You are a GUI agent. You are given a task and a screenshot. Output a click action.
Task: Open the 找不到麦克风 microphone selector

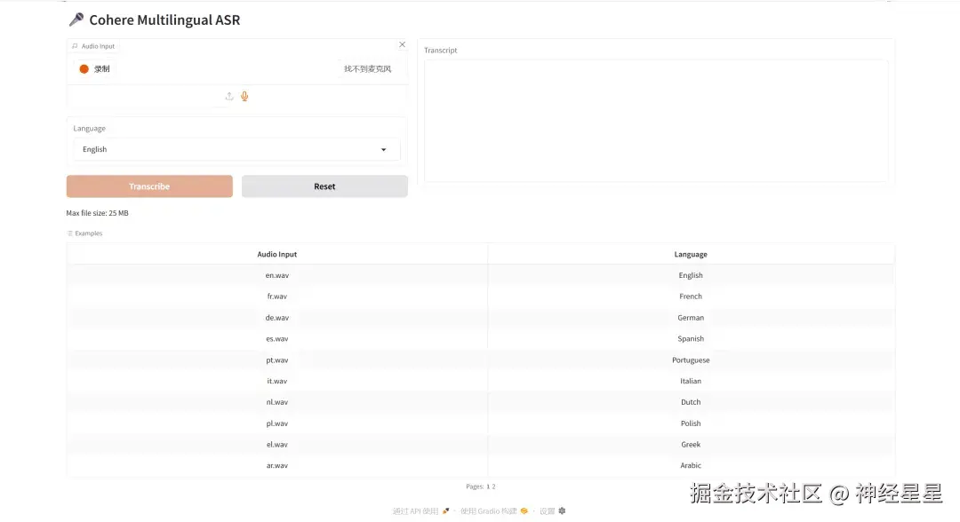coord(367,69)
